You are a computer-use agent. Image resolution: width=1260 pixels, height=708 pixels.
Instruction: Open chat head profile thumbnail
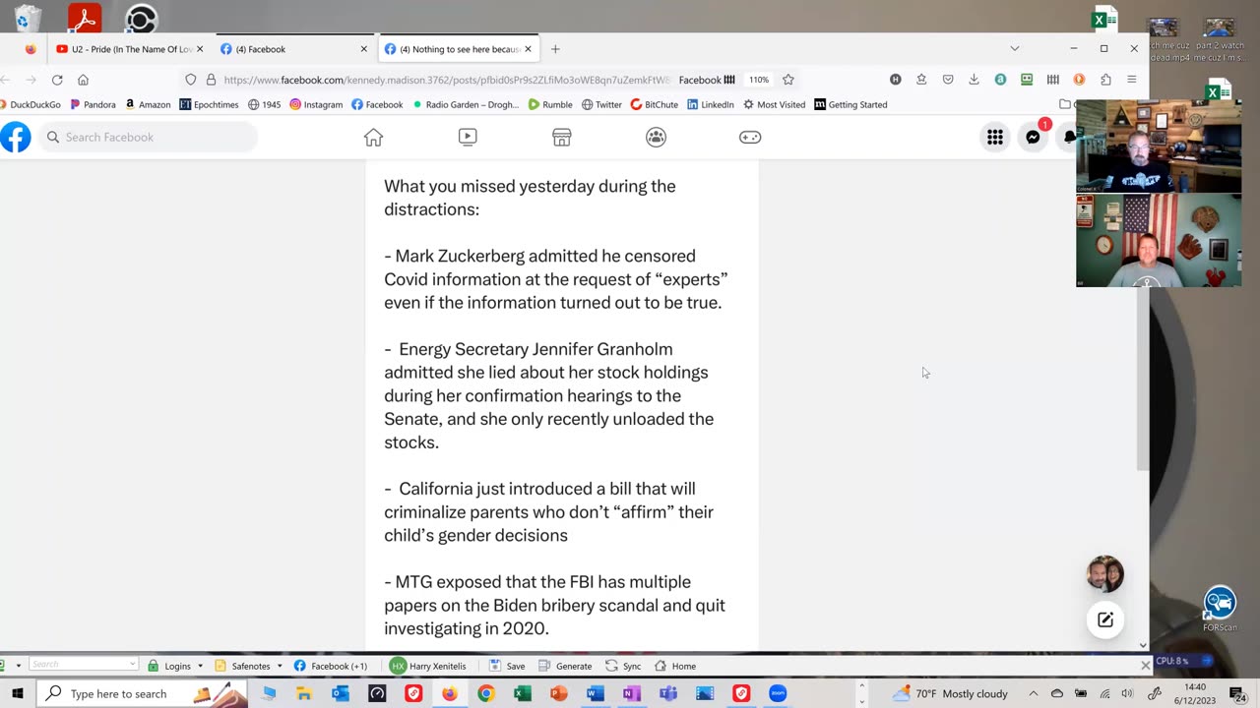[x=1105, y=573]
